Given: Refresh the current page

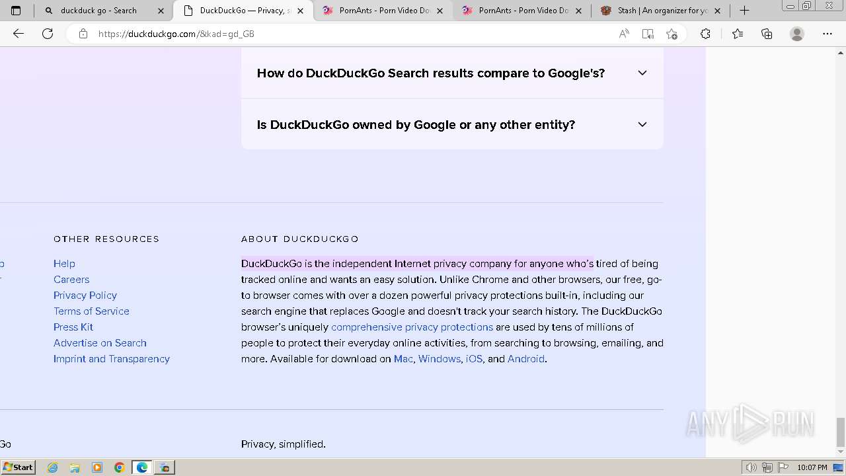Looking at the screenshot, I should 48,34.
